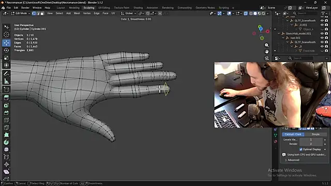Open the Edit Mode dropdown

click(21, 13)
